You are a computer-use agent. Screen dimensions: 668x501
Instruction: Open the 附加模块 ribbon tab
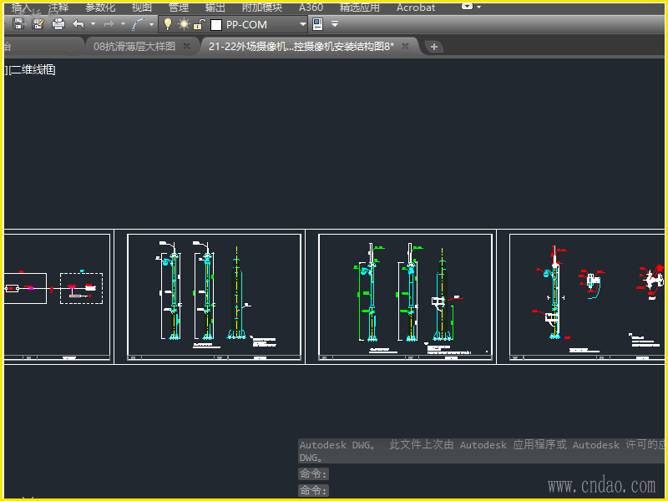pos(262,8)
